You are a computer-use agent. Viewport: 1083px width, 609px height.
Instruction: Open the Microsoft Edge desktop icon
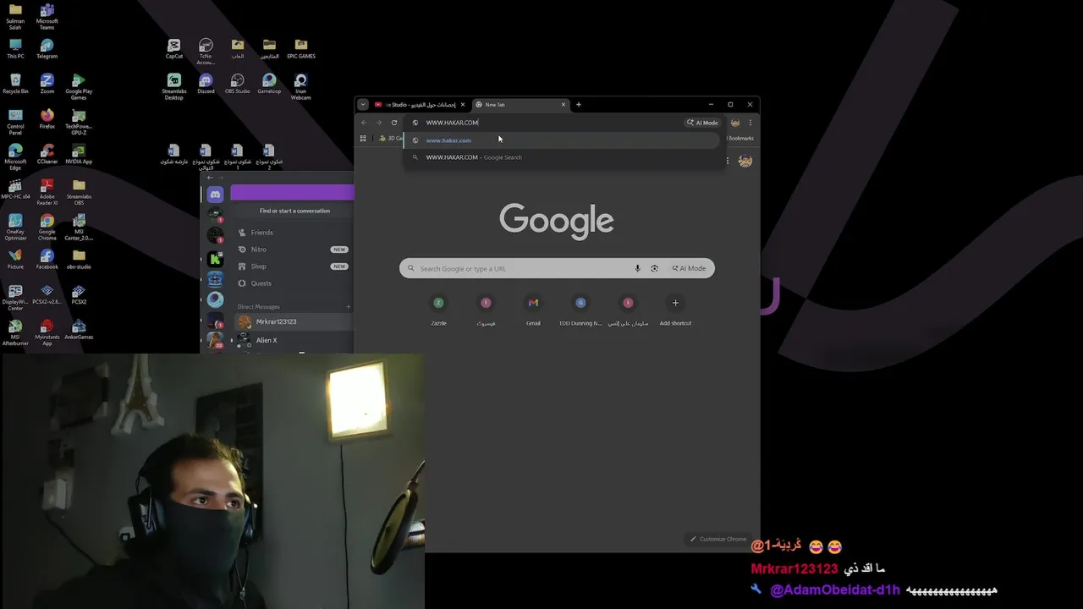coord(15,157)
